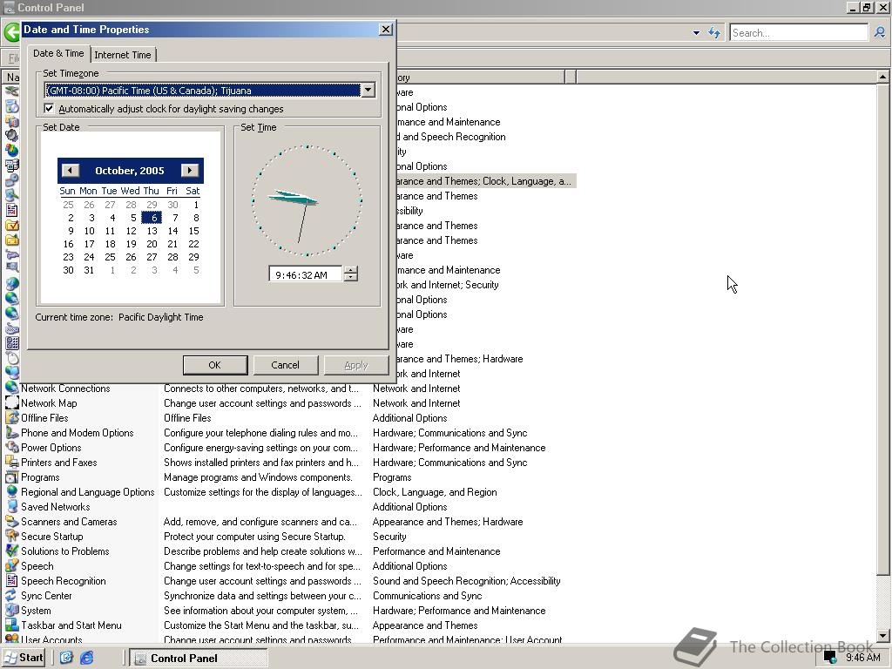Click the network tray icon in the taskbar
The width and height of the screenshot is (892, 669).
(830, 658)
